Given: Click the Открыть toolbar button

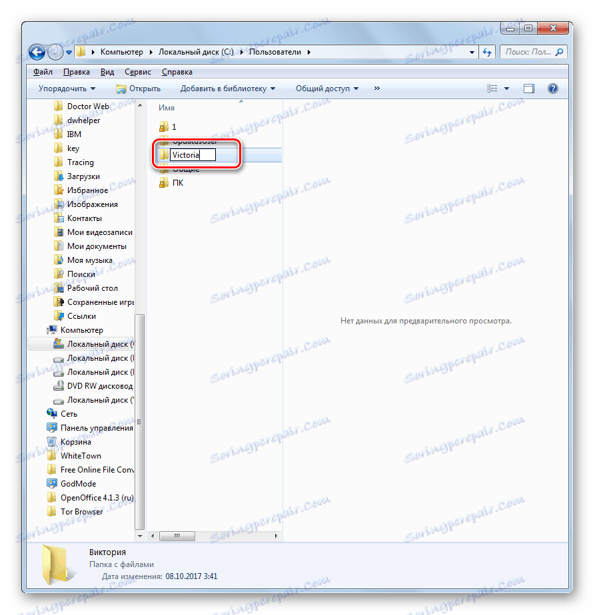Looking at the screenshot, I should coord(138,89).
